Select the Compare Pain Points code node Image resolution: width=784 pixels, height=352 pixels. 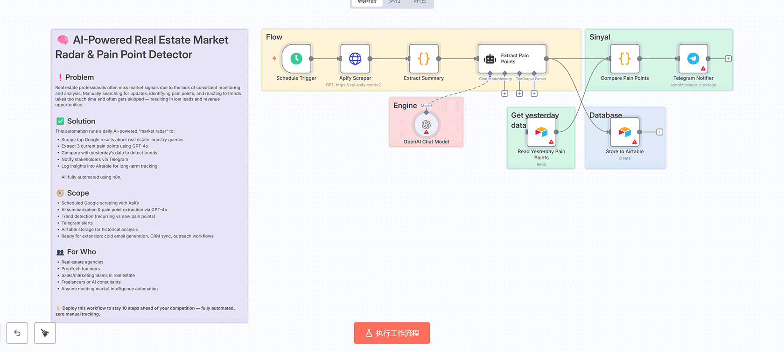(624, 59)
